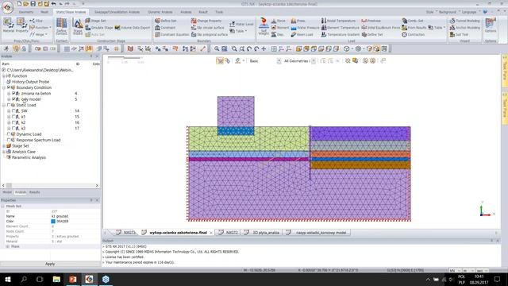Open the Anchor Modeling wizard
Screen dimensions: 508x286
tap(464, 28)
